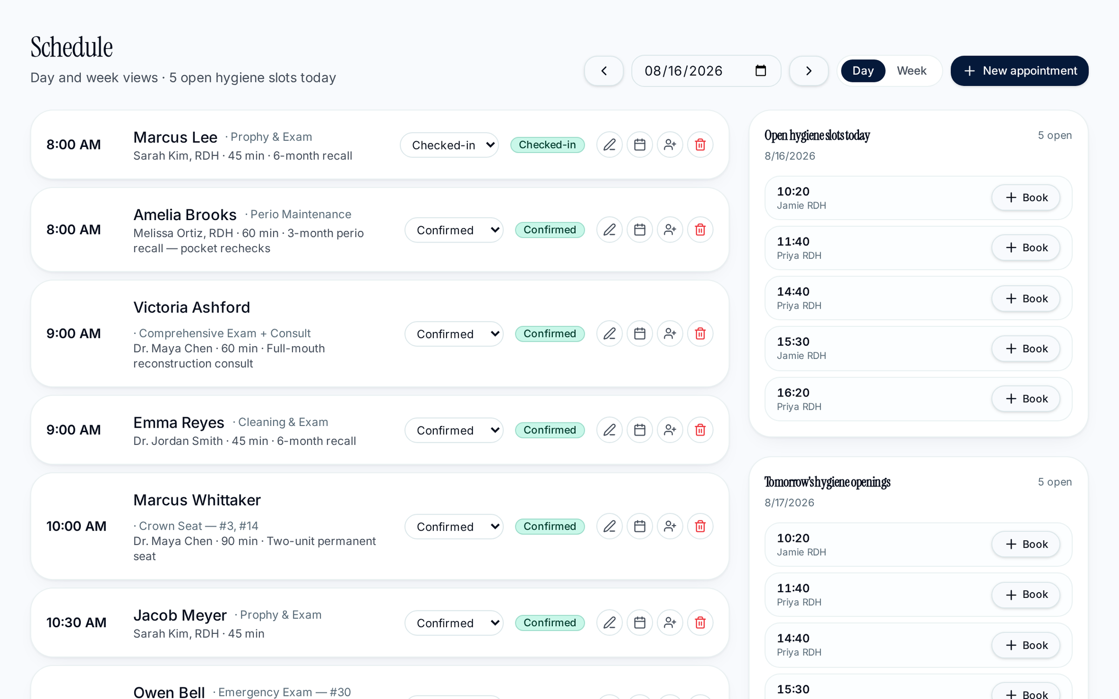The width and height of the screenshot is (1119, 699).
Task: Switch to the Day view
Action: click(863, 71)
